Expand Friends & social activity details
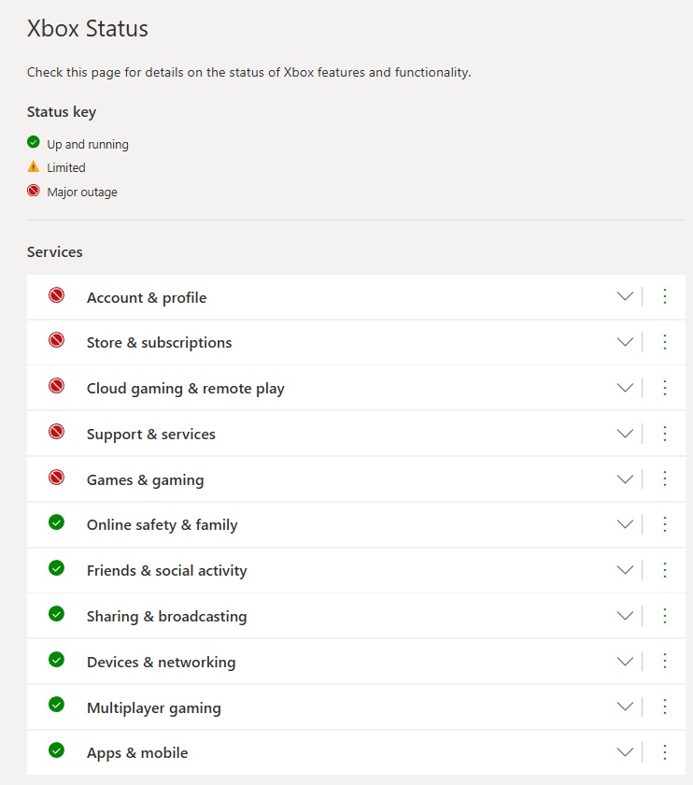693x785 pixels. 625,569
